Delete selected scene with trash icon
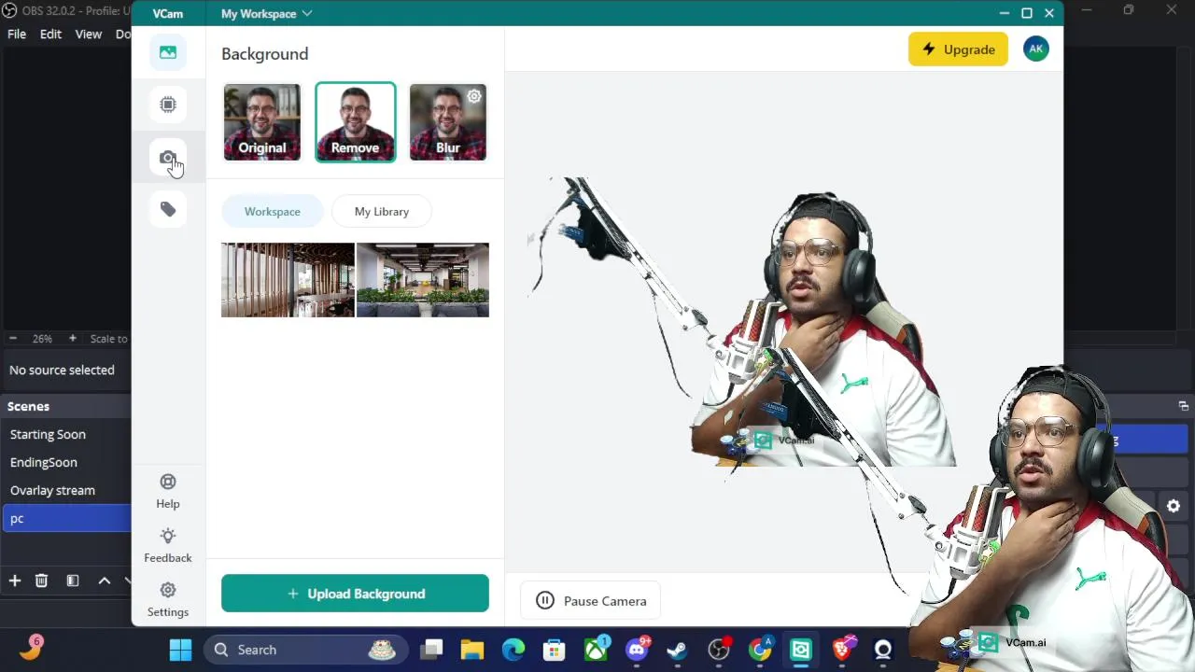 (x=41, y=581)
